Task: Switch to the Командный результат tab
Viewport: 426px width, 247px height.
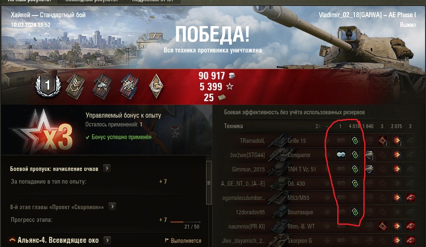Action: [x=92, y=1]
